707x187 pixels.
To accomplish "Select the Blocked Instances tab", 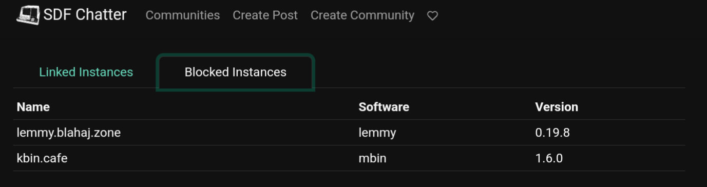I will [x=236, y=72].
